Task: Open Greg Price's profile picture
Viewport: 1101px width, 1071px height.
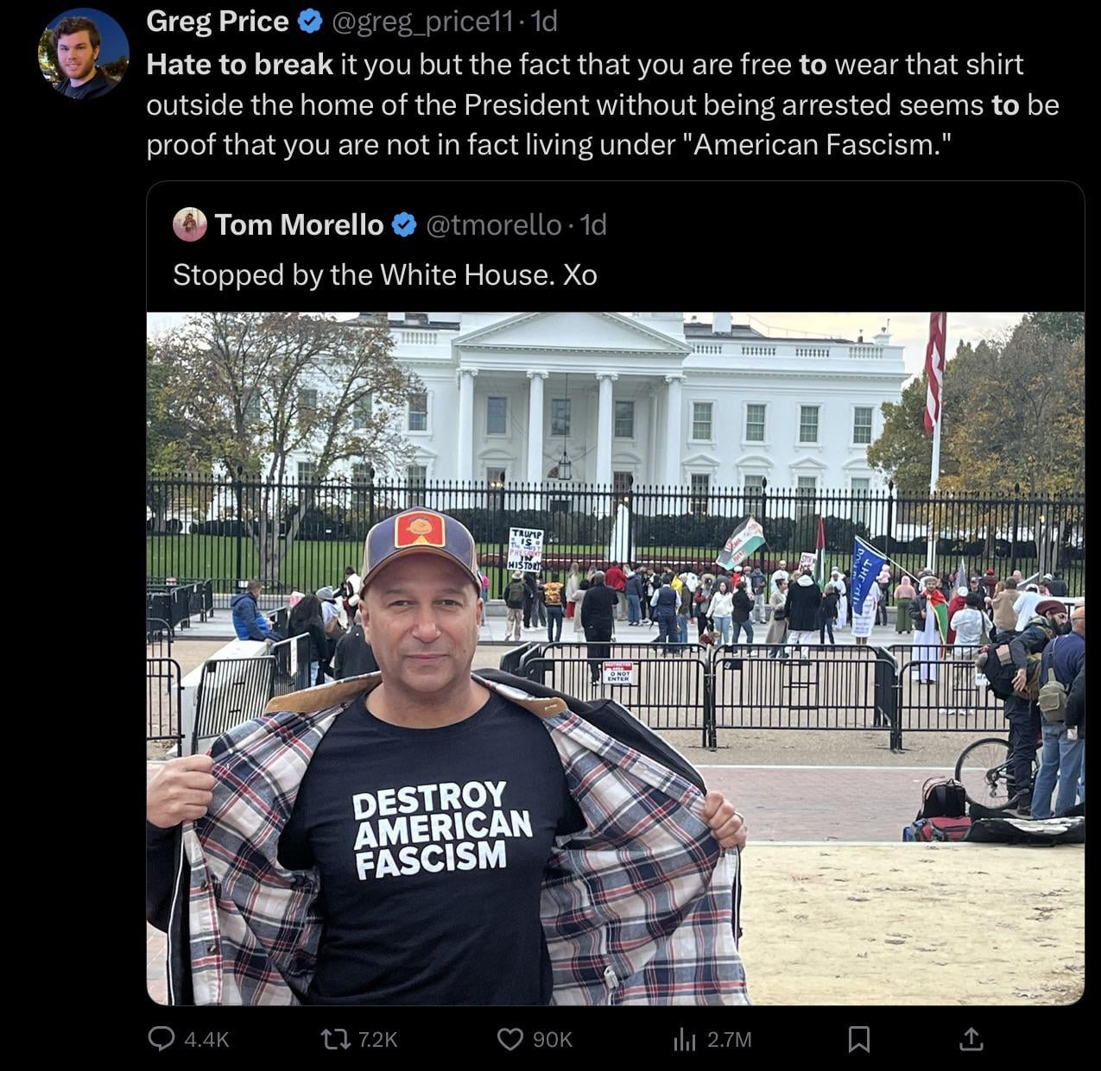Action: (x=83, y=54)
